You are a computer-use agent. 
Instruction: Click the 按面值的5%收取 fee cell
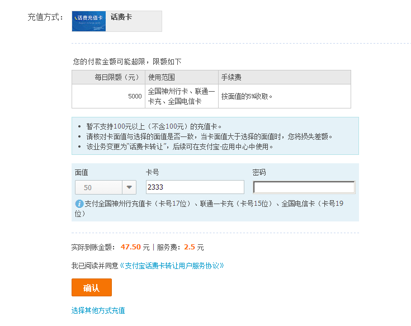click(247, 96)
